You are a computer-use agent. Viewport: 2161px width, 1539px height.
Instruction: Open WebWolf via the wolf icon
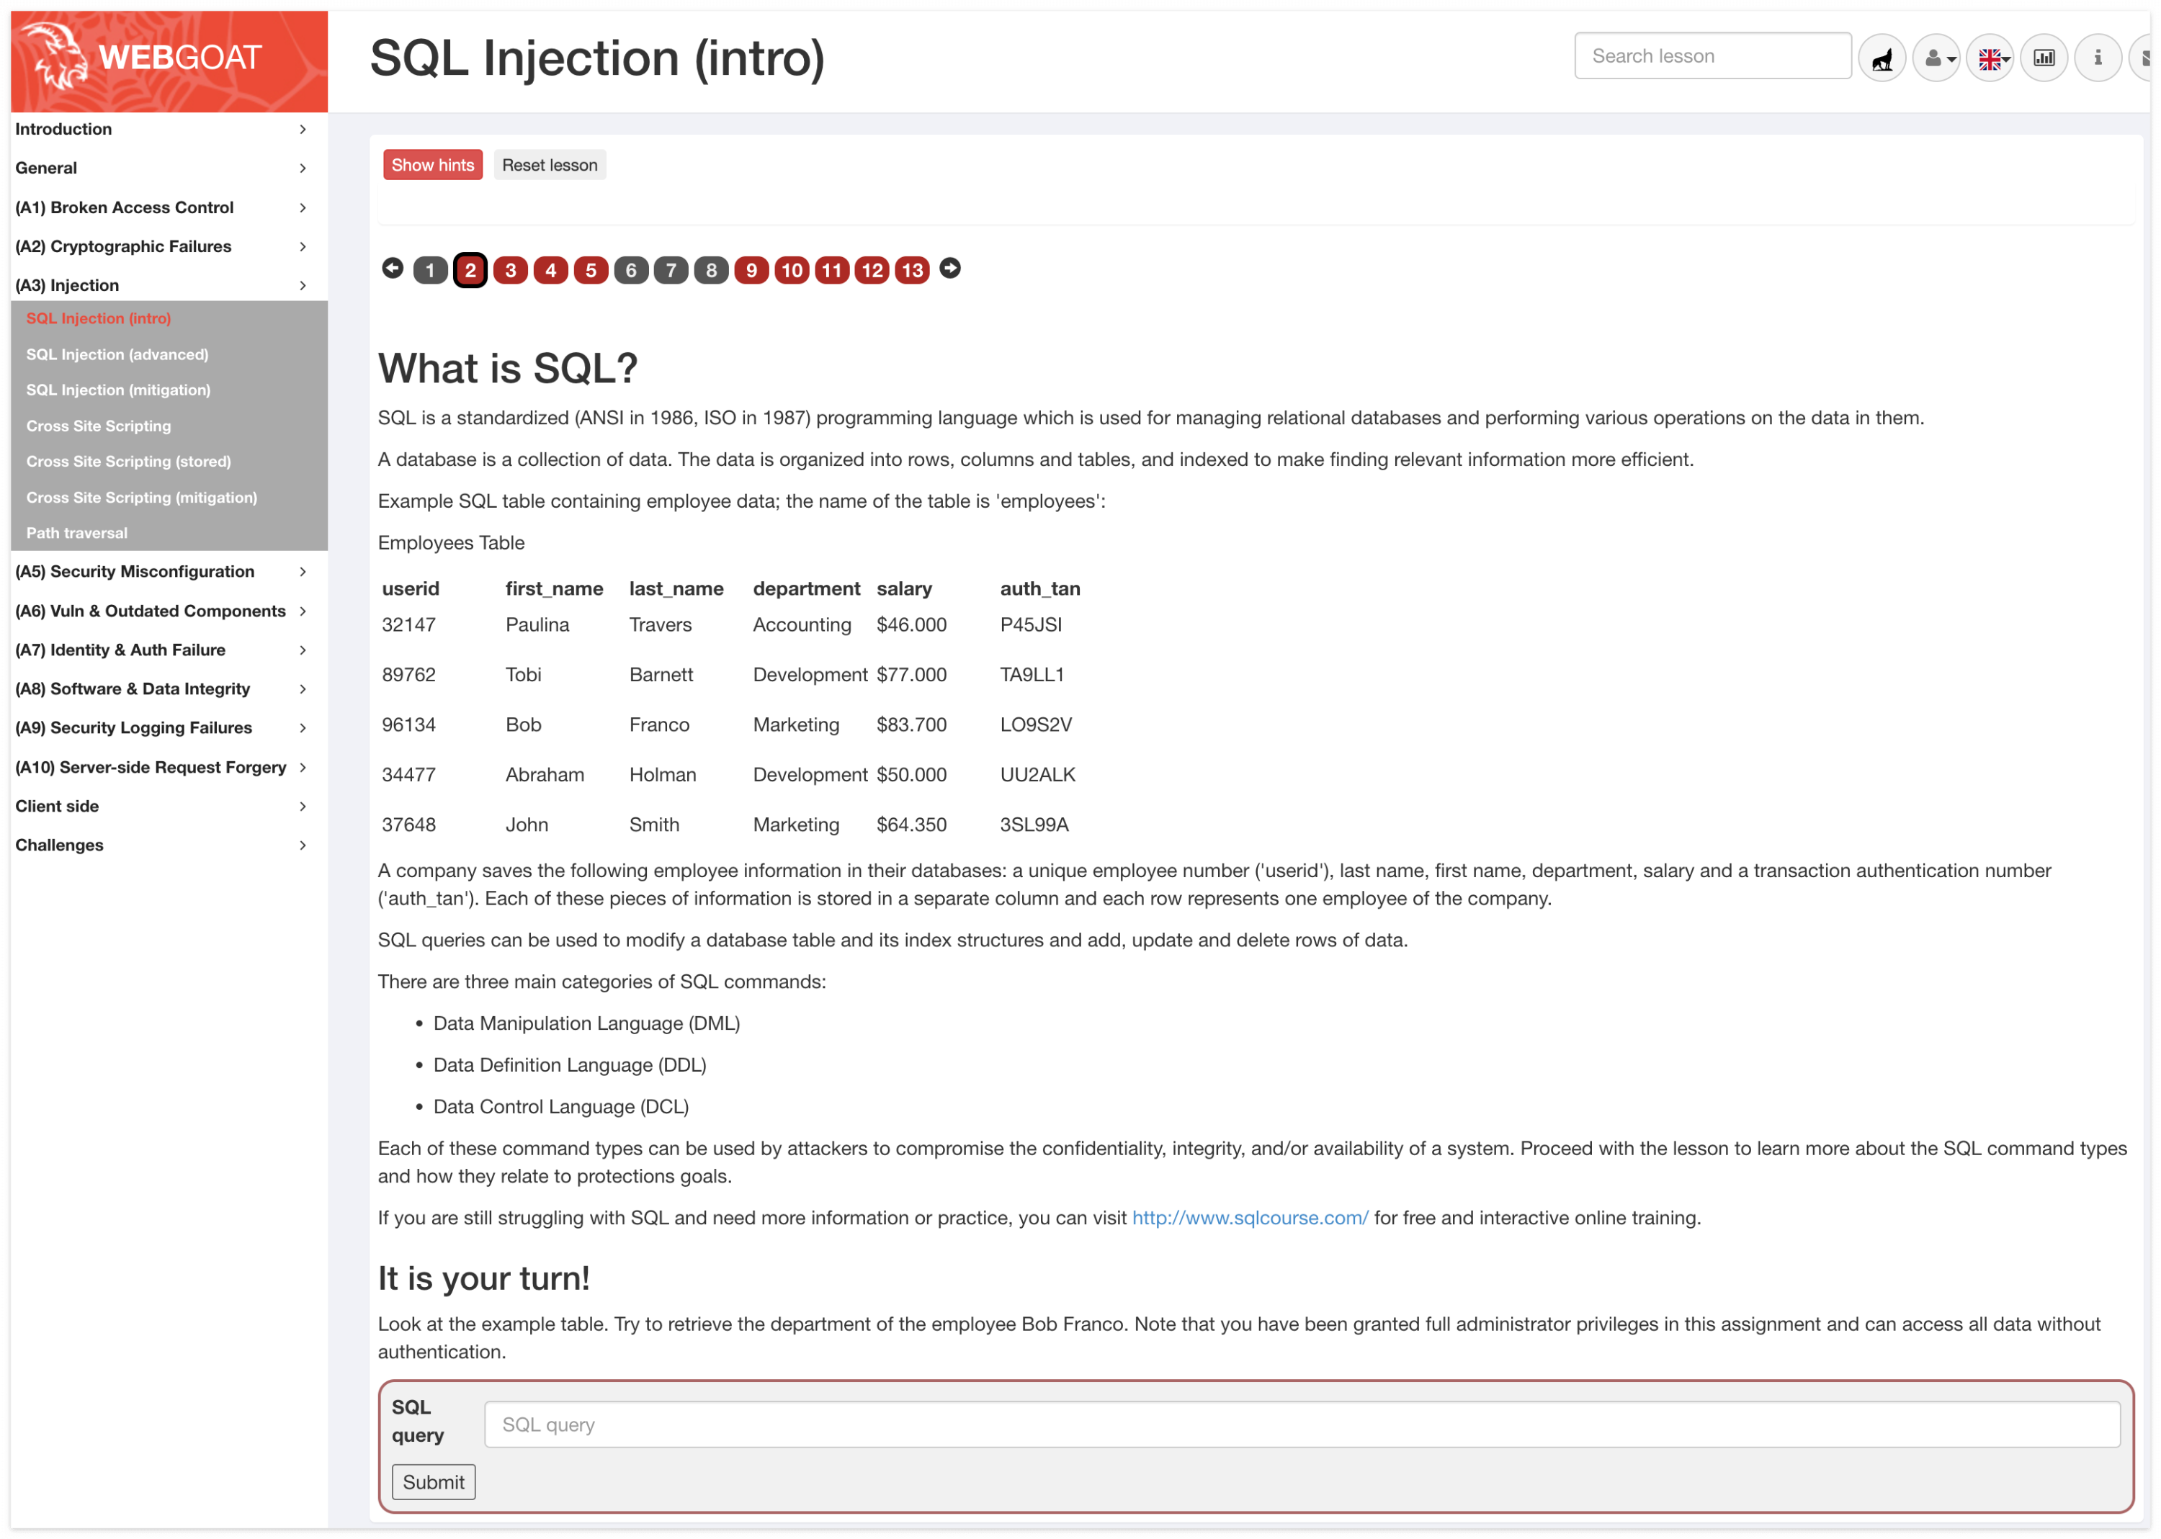(1882, 59)
